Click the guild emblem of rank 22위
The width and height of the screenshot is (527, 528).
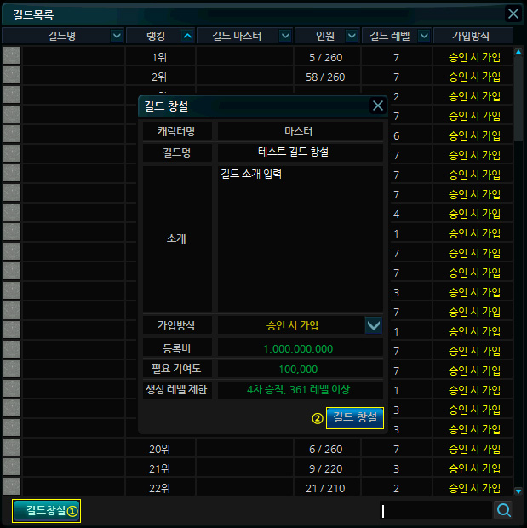[12, 488]
